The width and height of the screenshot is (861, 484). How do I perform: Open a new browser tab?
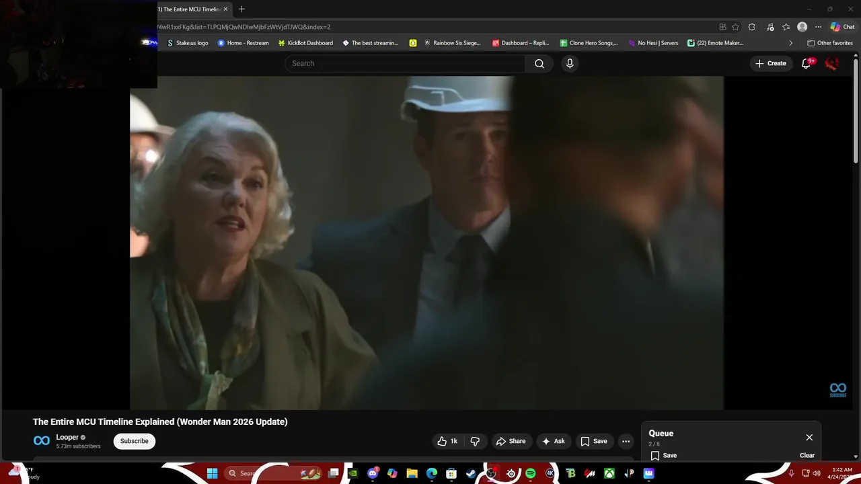click(241, 9)
